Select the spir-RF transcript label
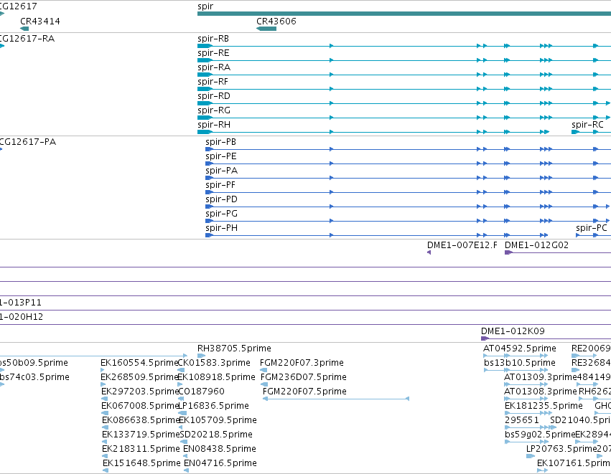 (213, 82)
